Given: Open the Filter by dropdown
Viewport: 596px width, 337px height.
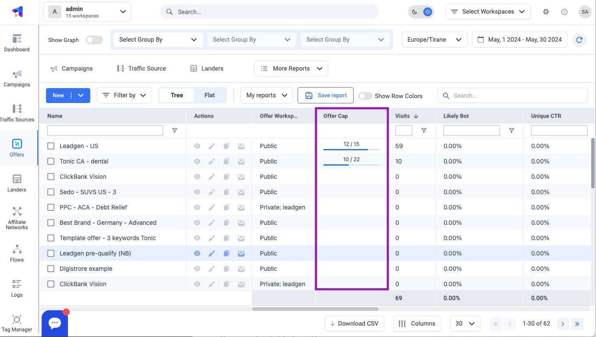Looking at the screenshot, I should 124,95.
